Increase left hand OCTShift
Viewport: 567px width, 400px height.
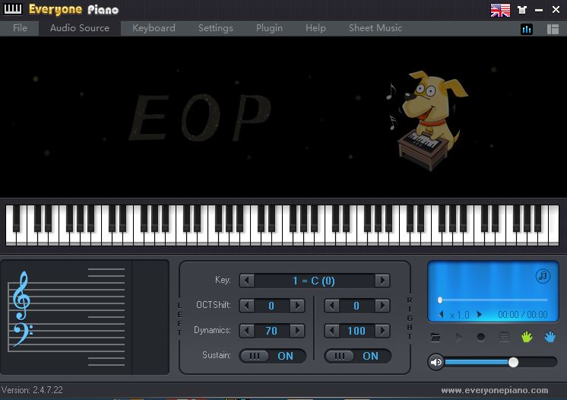pyautogui.click(x=297, y=306)
